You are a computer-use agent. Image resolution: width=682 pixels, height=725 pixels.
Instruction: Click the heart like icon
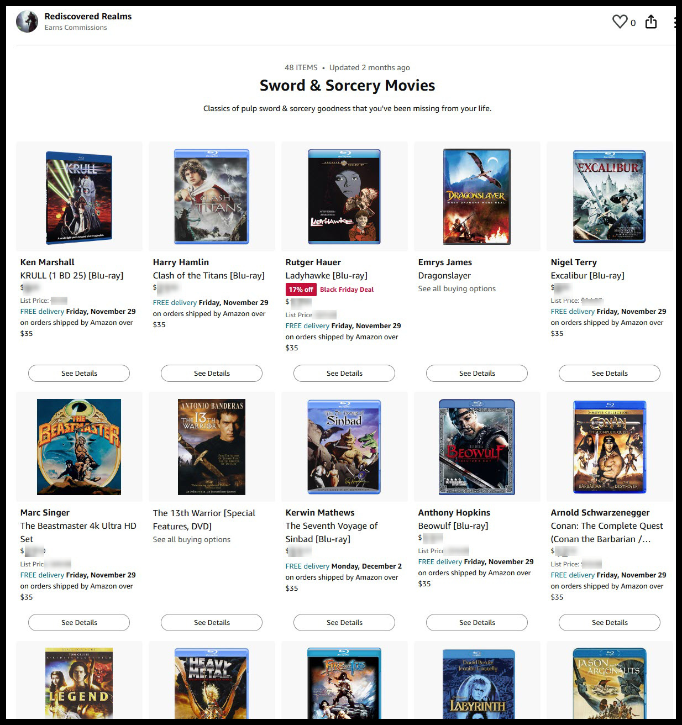[x=620, y=22]
